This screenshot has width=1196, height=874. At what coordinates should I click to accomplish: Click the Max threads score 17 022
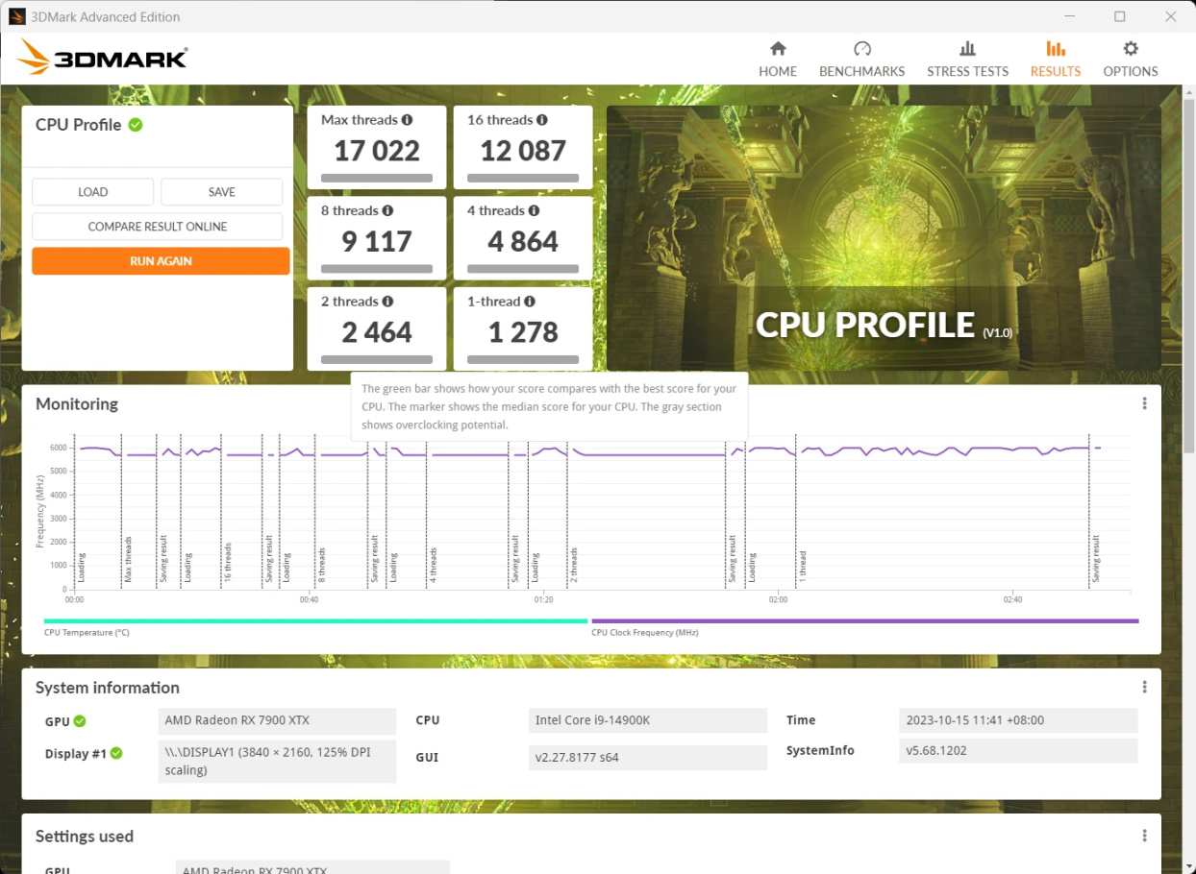coord(377,151)
